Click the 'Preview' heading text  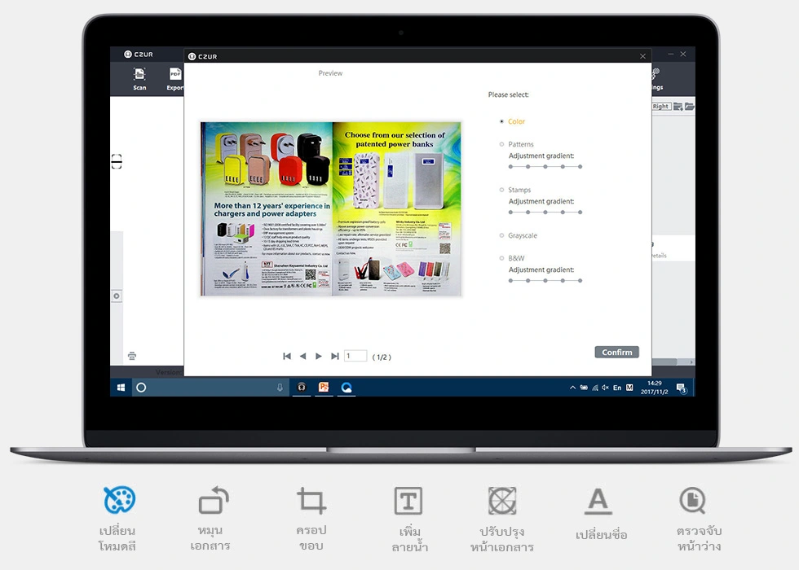click(x=330, y=73)
